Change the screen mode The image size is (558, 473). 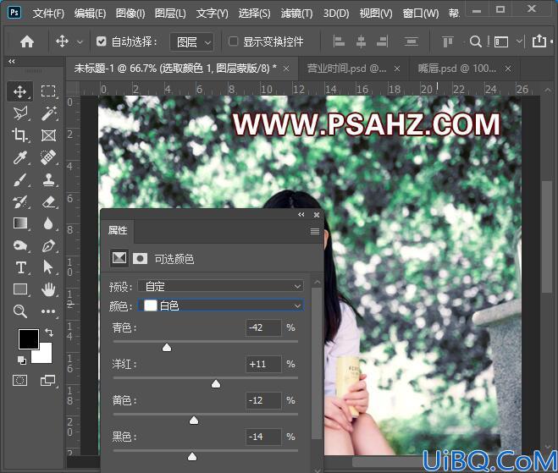pyautogui.click(x=48, y=380)
